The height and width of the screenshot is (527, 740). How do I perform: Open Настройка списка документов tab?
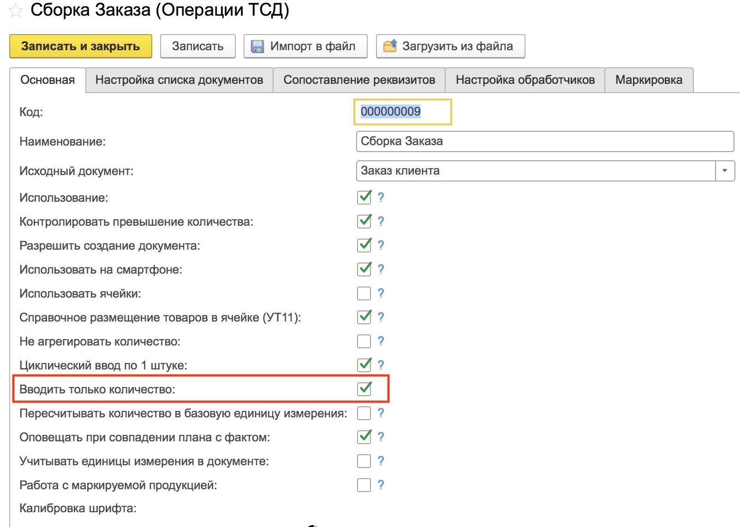179,80
